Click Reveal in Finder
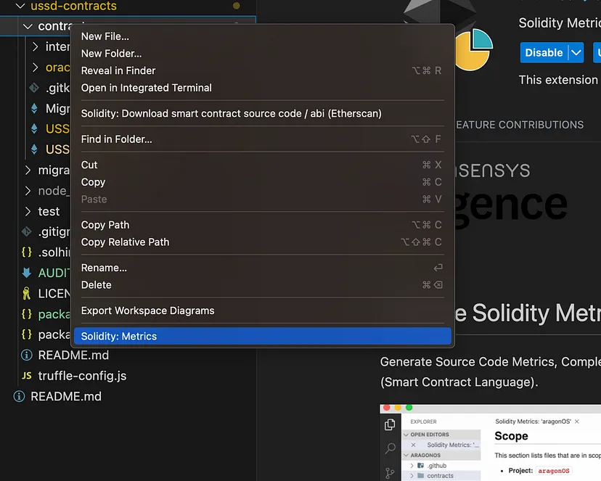Viewport: 601px width, 481px height. coord(263,71)
